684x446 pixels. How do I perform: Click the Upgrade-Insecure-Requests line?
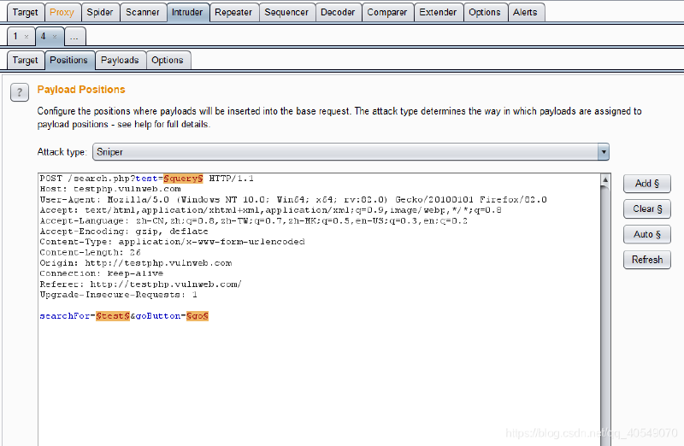pyautogui.click(x=118, y=295)
